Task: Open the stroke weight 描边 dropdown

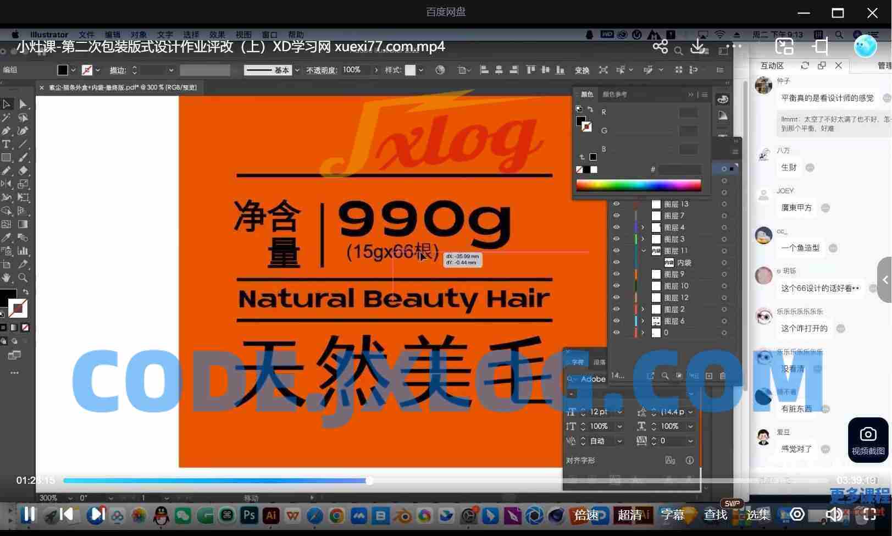Action: tap(171, 70)
